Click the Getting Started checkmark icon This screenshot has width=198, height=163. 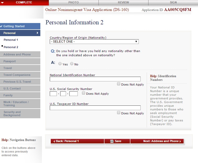click(x=1, y=26)
